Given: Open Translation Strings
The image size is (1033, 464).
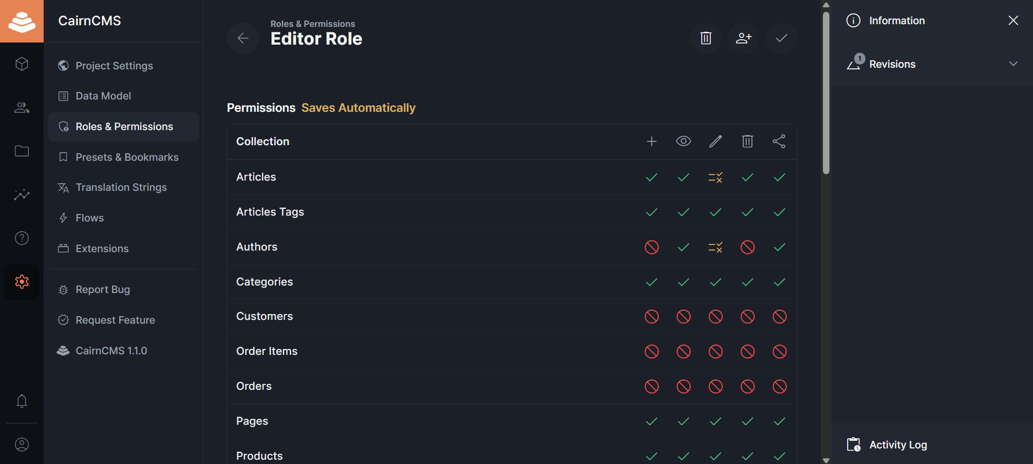Looking at the screenshot, I should pos(123,187).
